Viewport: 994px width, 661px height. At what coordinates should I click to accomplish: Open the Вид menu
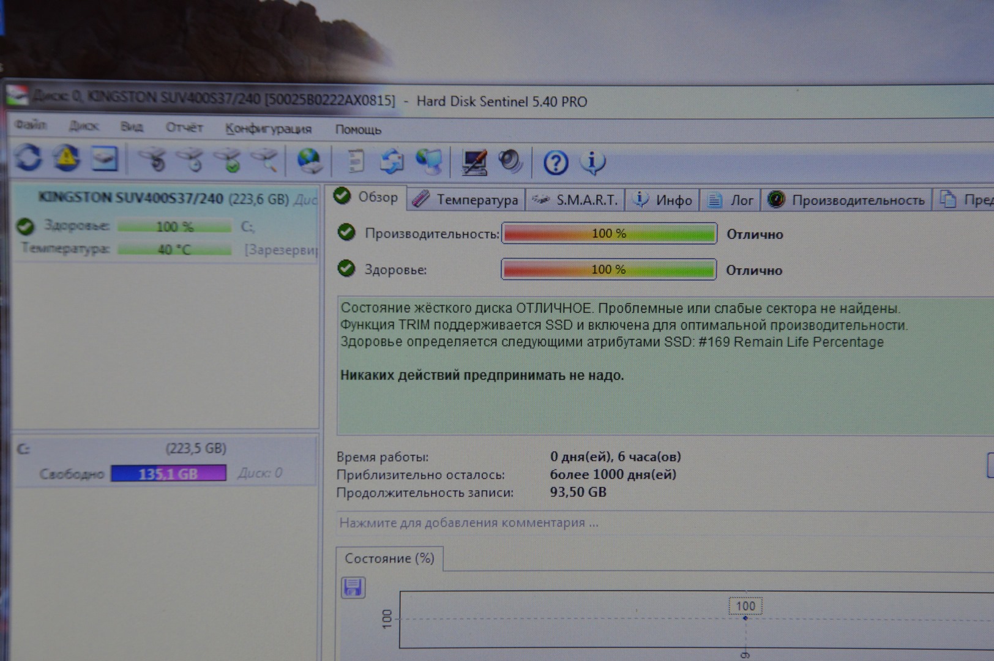click(132, 127)
